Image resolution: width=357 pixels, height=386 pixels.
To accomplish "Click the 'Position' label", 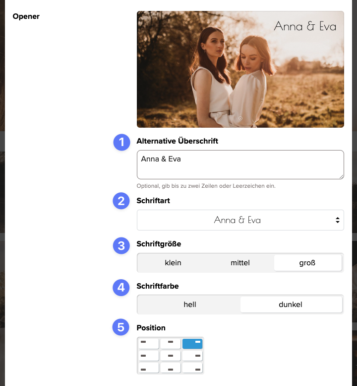I will [151, 328].
